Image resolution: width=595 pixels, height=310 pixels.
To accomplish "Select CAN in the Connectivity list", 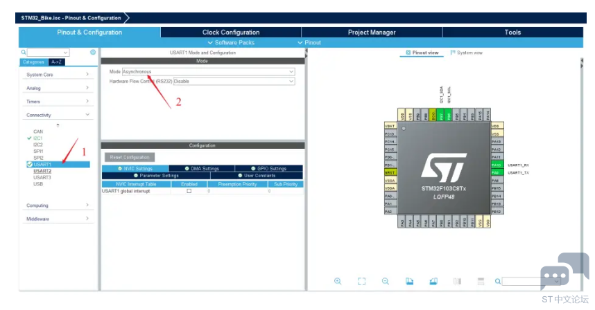I will pos(38,131).
